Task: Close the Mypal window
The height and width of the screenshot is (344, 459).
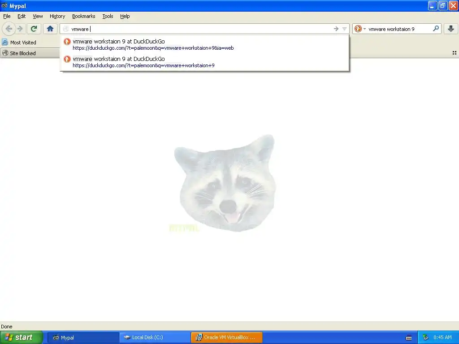Action: click(453, 5)
